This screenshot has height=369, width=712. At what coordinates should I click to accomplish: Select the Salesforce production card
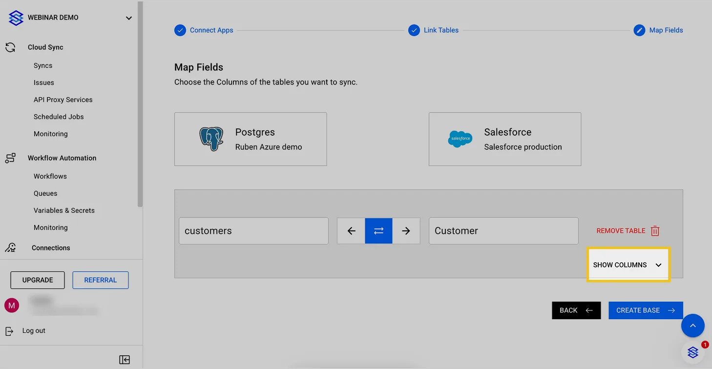[x=505, y=139]
